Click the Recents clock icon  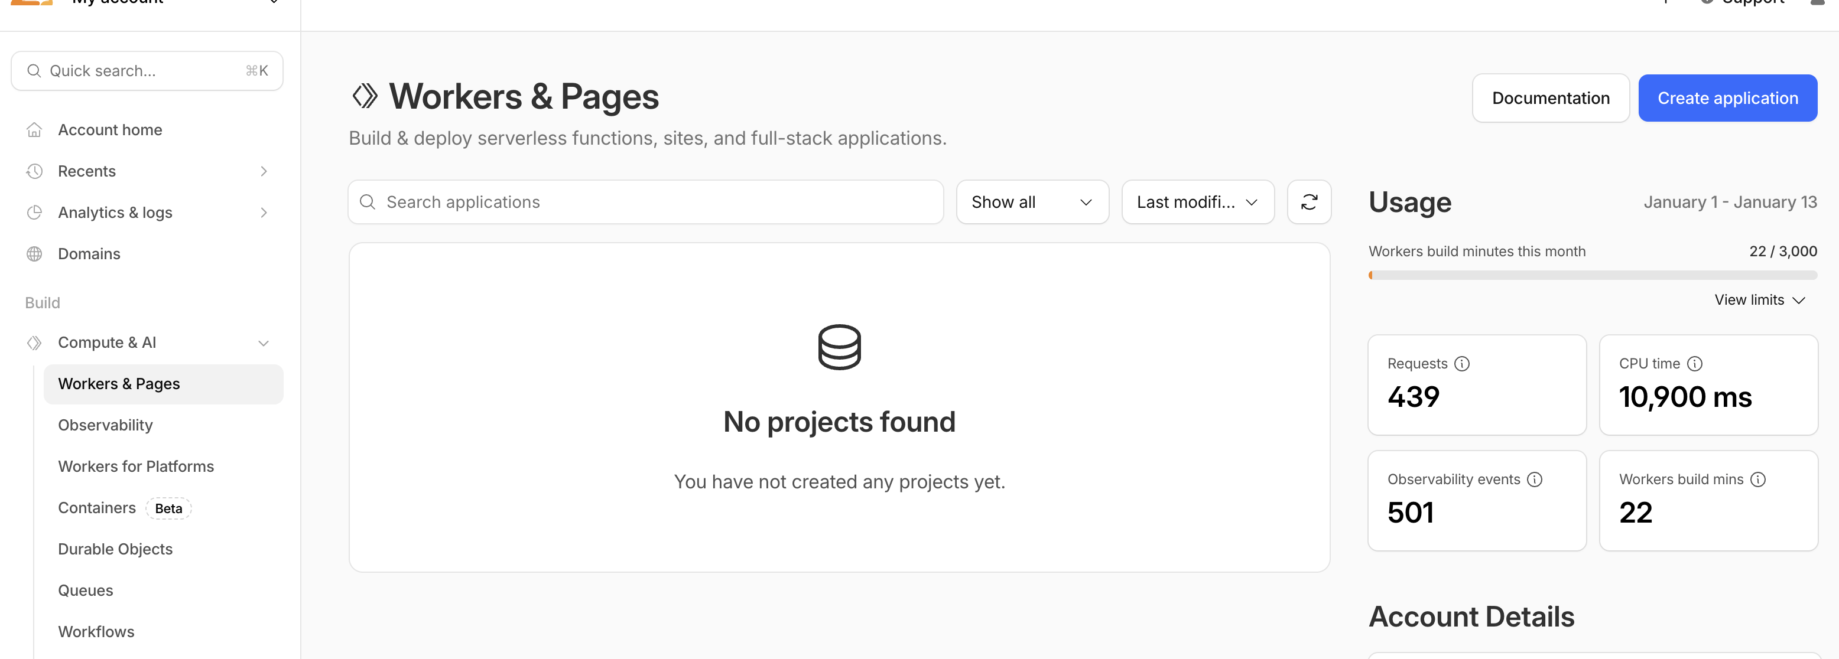tap(34, 171)
